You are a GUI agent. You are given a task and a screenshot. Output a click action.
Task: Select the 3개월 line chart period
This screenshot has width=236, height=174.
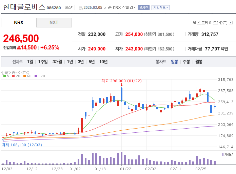click(x=57, y=62)
